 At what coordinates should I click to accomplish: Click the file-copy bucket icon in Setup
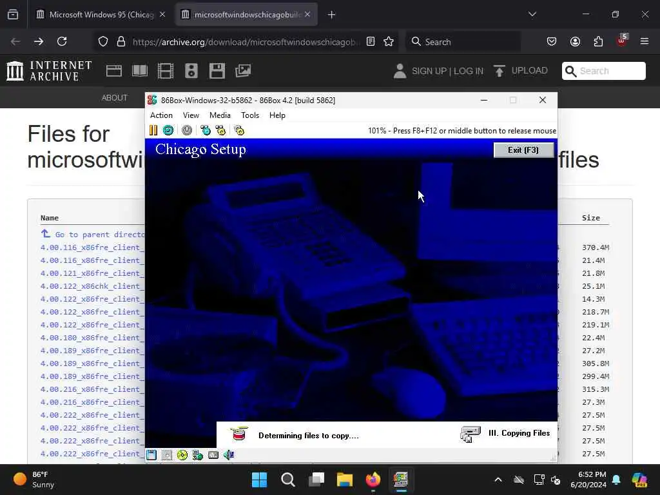[239, 434]
